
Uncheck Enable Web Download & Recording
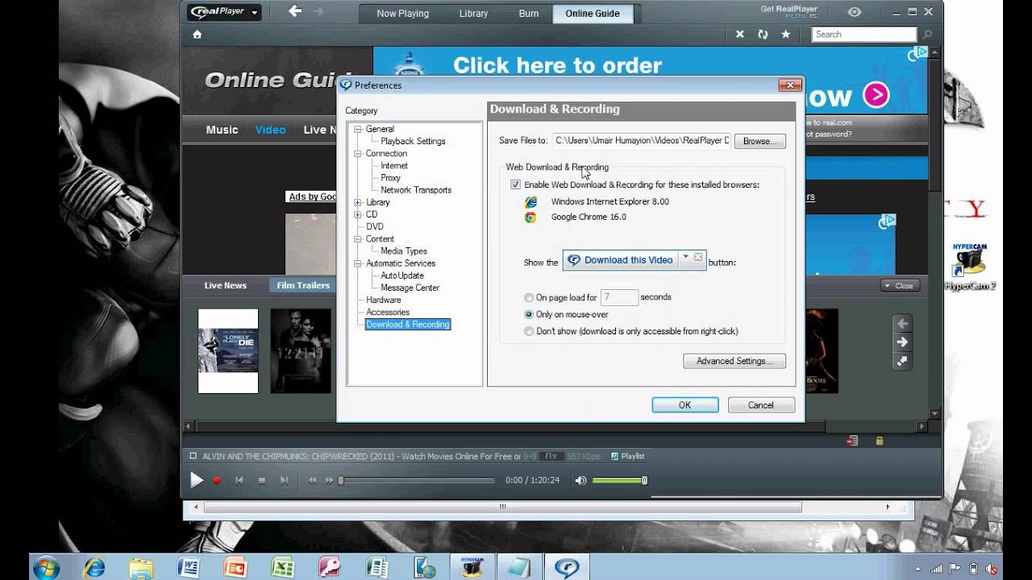tap(515, 184)
